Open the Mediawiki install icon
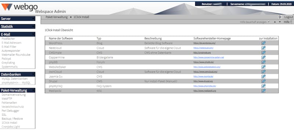Image resolution: width=294 pixels, height=133 pixels. (x=263, y=91)
